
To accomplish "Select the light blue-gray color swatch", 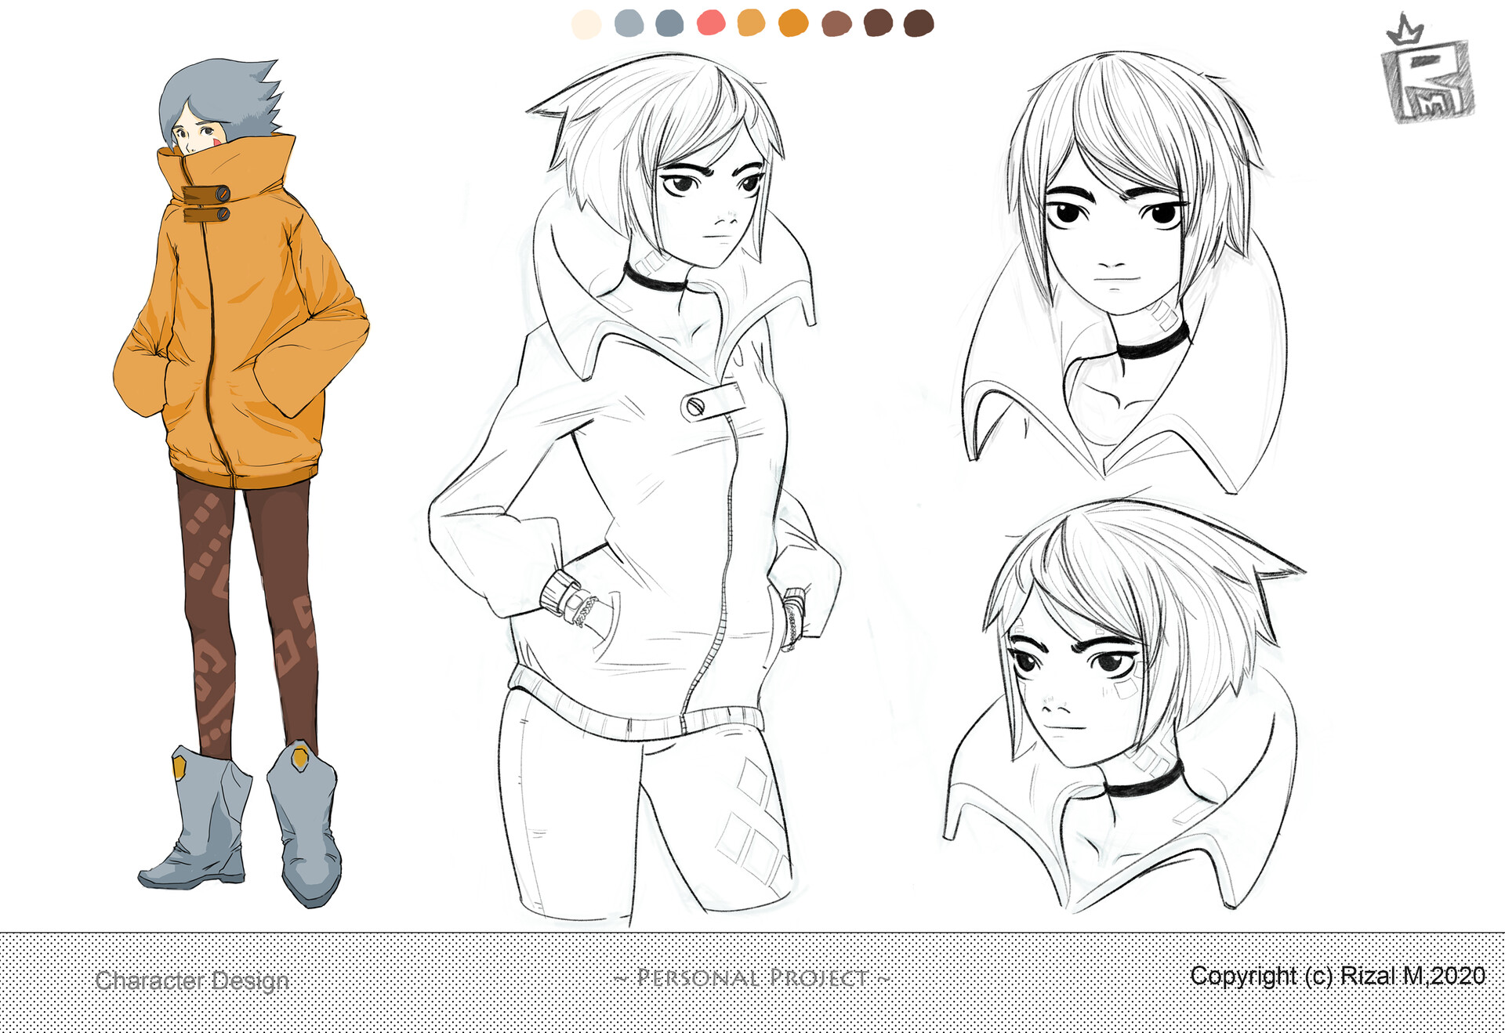I will [631, 24].
